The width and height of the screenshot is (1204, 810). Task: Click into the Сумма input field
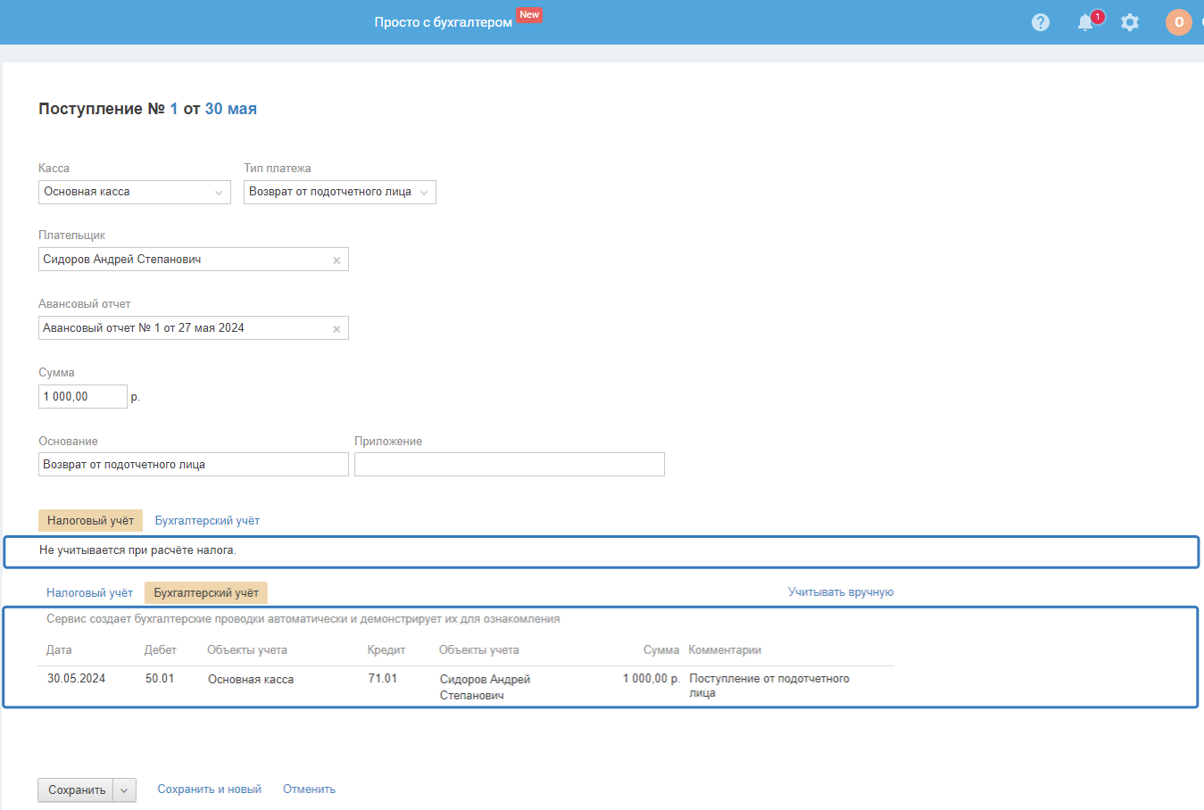[x=82, y=397]
